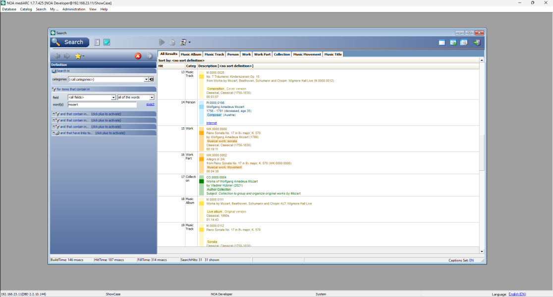
Task: Click the 'English (EN)' language link
Action: point(517,294)
